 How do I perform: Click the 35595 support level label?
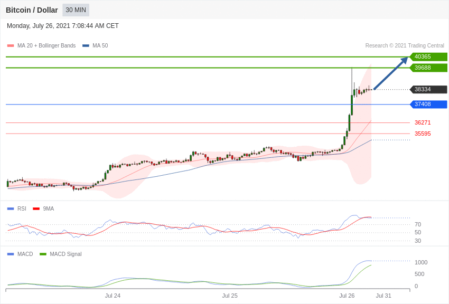click(423, 134)
